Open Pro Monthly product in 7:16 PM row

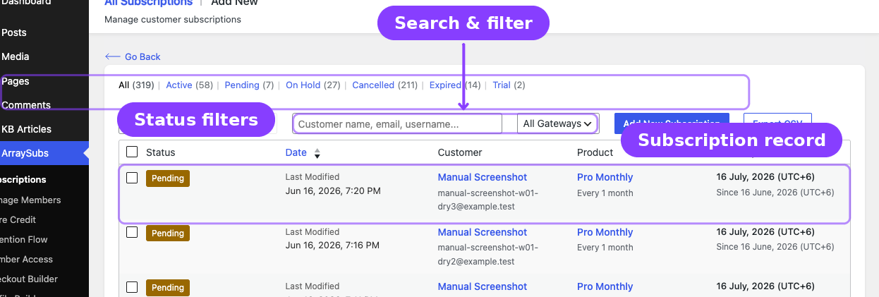[x=605, y=232]
